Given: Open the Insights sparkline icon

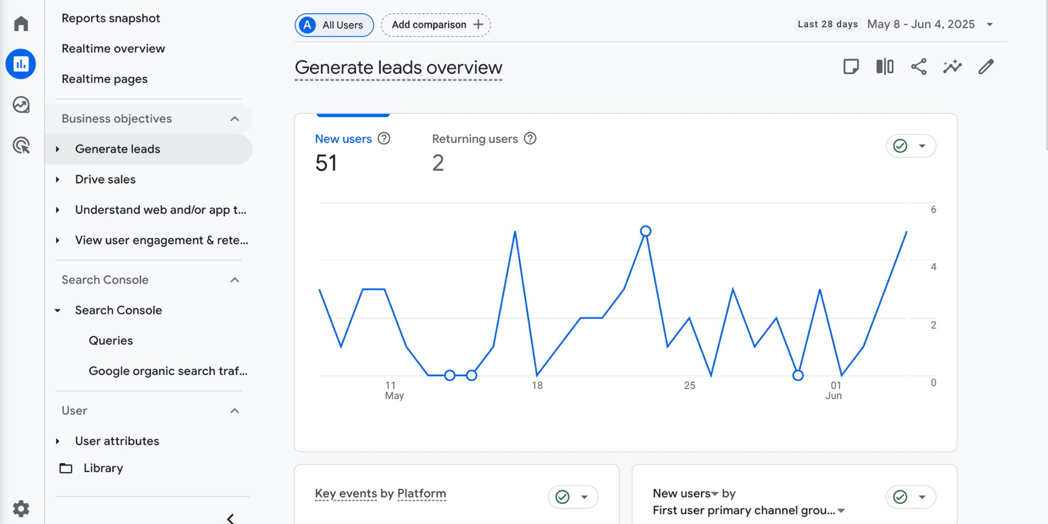Looking at the screenshot, I should (x=952, y=67).
